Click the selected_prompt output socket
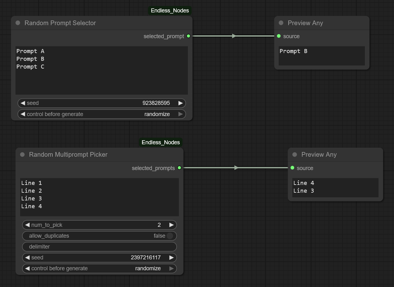The height and width of the screenshot is (287, 394). [188, 36]
